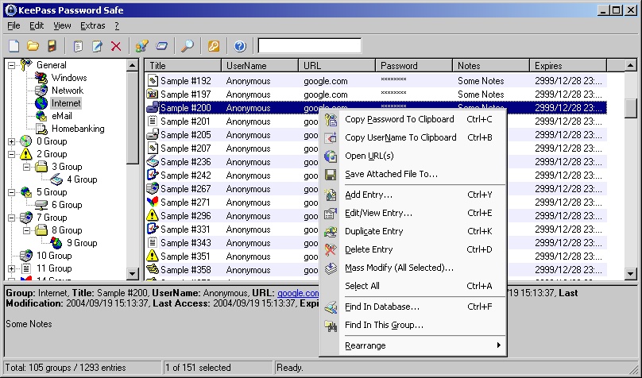This screenshot has width=642, height=378.
Task: Collapse the 5 Group tree node
Action: coord(11,192)
